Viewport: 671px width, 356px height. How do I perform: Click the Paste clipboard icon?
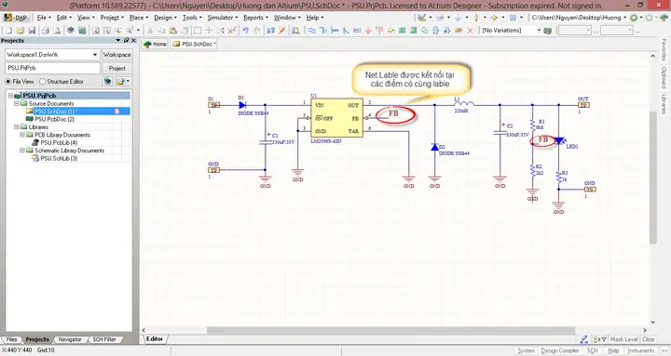tap(173, 31)
